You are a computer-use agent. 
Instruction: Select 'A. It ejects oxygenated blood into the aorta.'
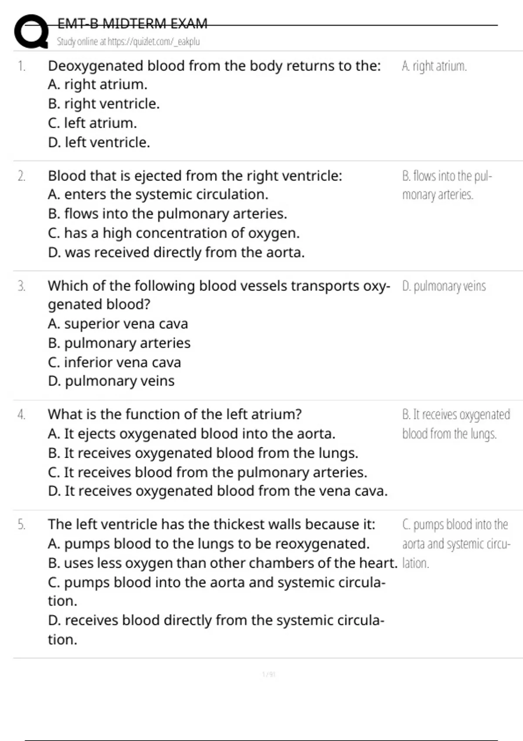click(191, 434)
